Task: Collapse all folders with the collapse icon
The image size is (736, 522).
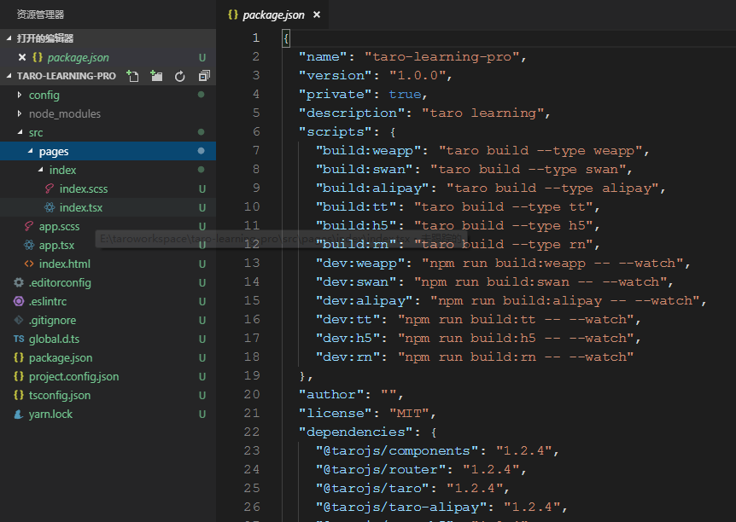Action: coord(204,76)
